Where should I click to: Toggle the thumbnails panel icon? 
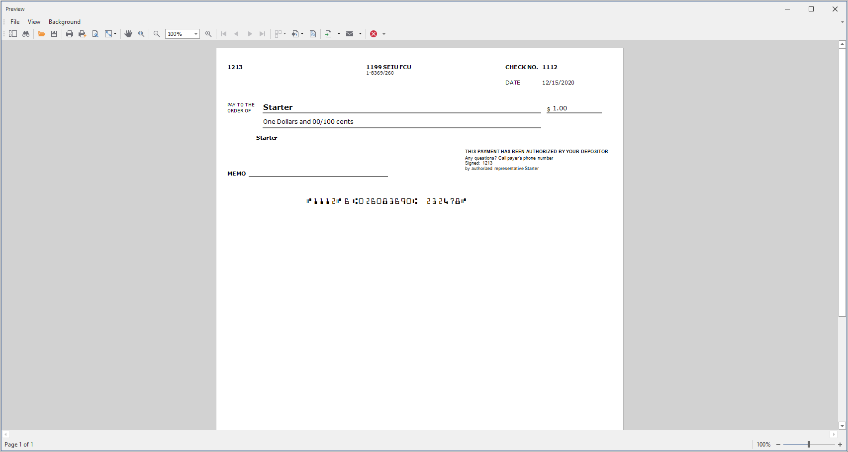[13, 34]
